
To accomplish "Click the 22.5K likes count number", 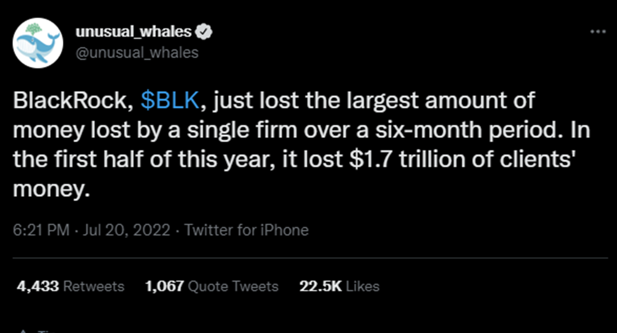I will pos(320,286).
